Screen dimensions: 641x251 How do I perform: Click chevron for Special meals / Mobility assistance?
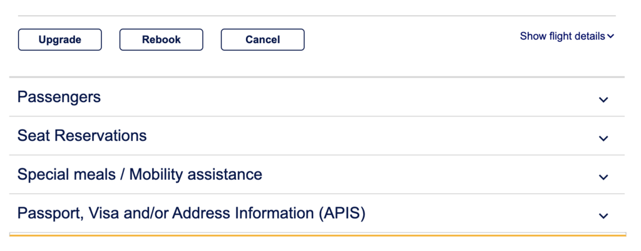tap(603, 177)
